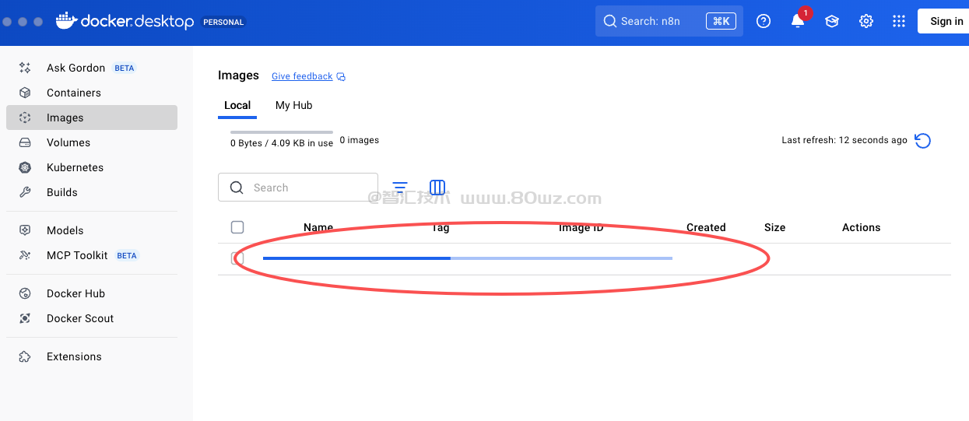Click the Sign in button
969x421 pixels.
pos(946,21)
